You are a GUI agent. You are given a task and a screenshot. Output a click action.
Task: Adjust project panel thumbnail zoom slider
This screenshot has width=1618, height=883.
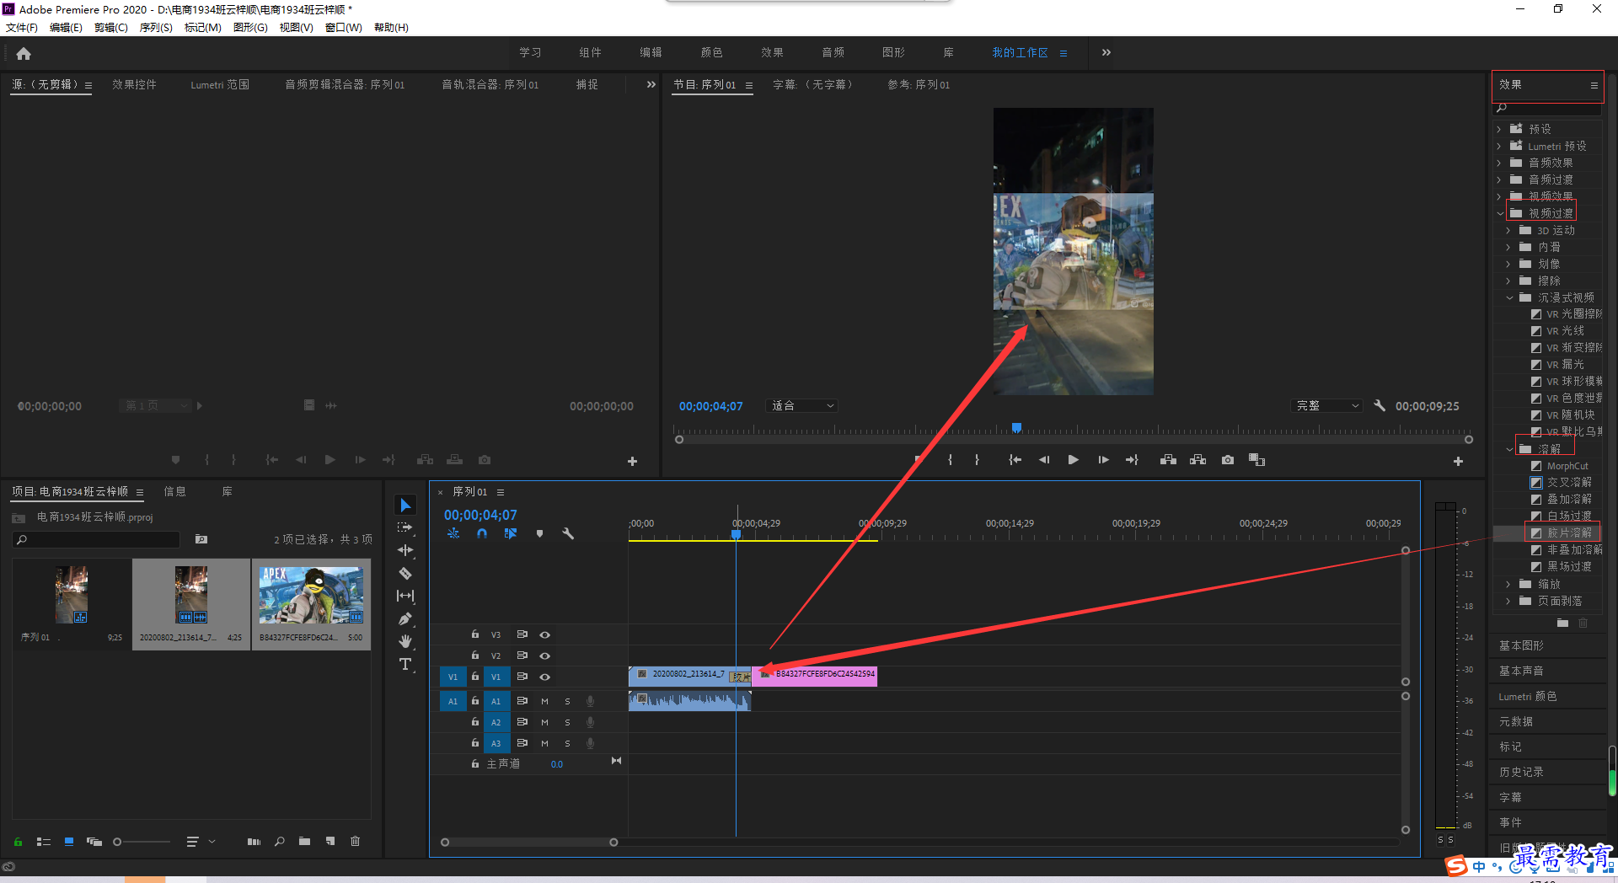coord(118,841)
